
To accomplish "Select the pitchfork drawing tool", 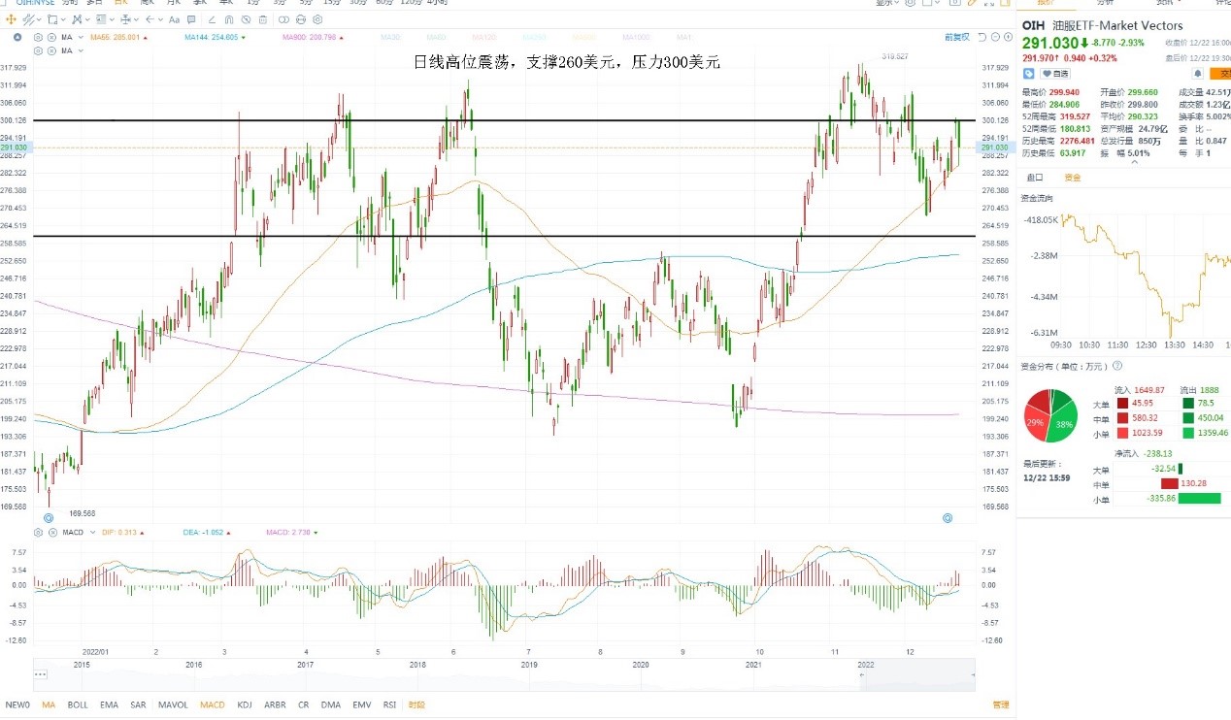I will coord(77,19).
